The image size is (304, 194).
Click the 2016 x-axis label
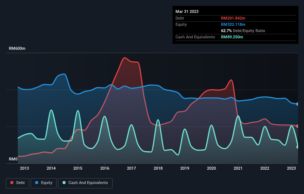pyautogui.click(x=105, y=168)
